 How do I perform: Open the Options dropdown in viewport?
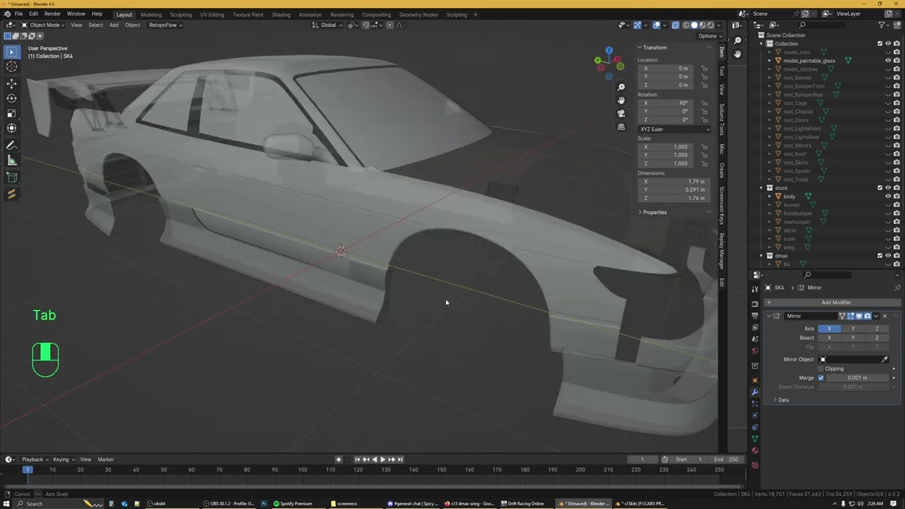pos(709,36)
